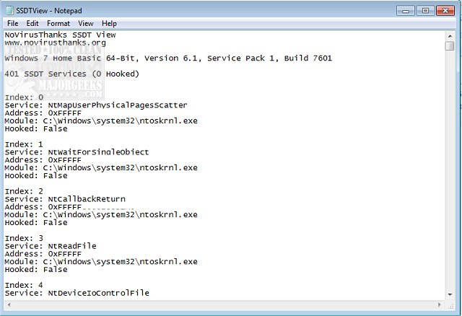The image size is (462, 316).
Task: Click the 'Index: 0' line
Action: click(x=24, y=97)
